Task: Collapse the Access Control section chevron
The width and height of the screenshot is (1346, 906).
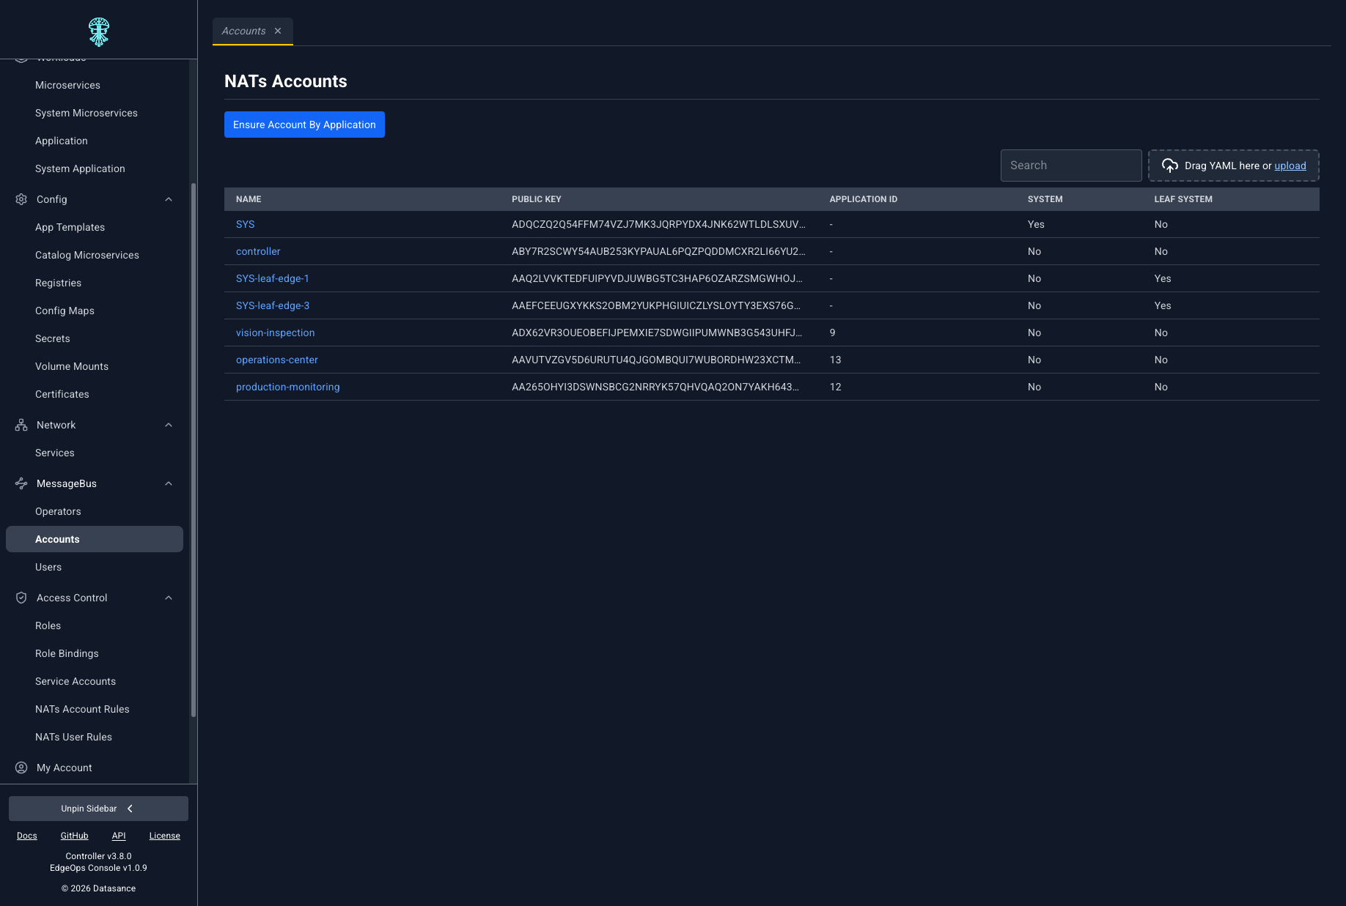Action: click(169, 598)
